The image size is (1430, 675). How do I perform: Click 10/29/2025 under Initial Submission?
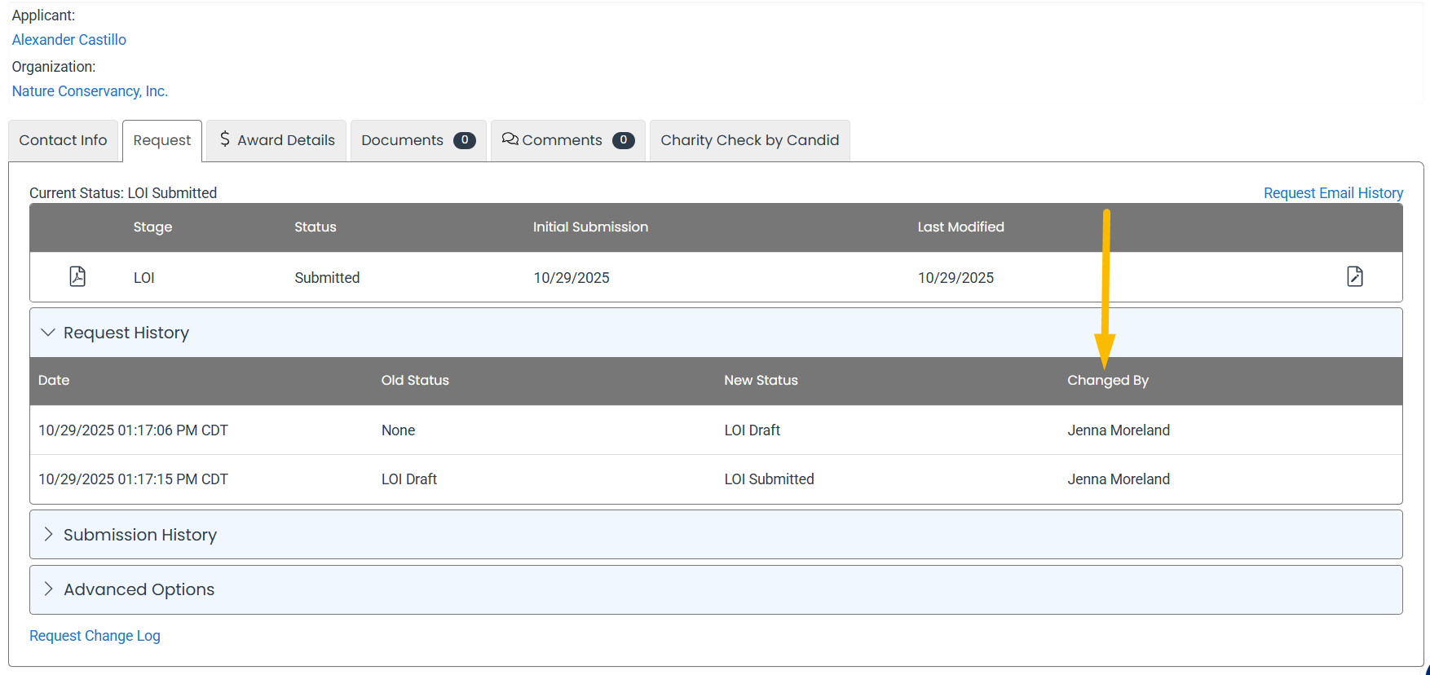[572, 277]
